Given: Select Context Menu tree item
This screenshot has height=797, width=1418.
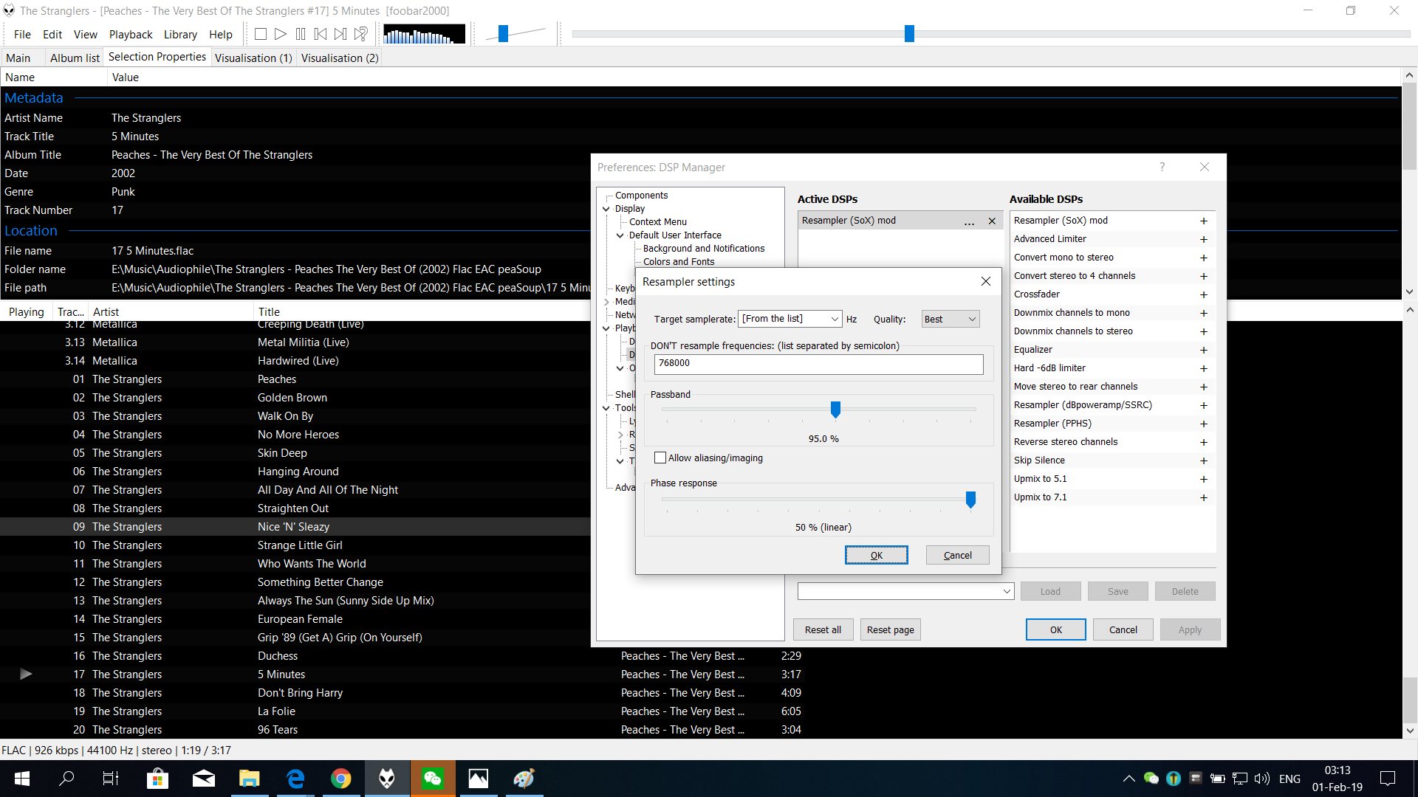Looking at the screenshot, I should pos(657,222).
